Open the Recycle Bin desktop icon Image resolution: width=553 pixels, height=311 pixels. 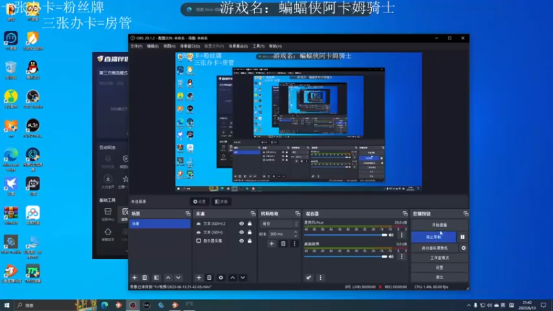point(11,70)
